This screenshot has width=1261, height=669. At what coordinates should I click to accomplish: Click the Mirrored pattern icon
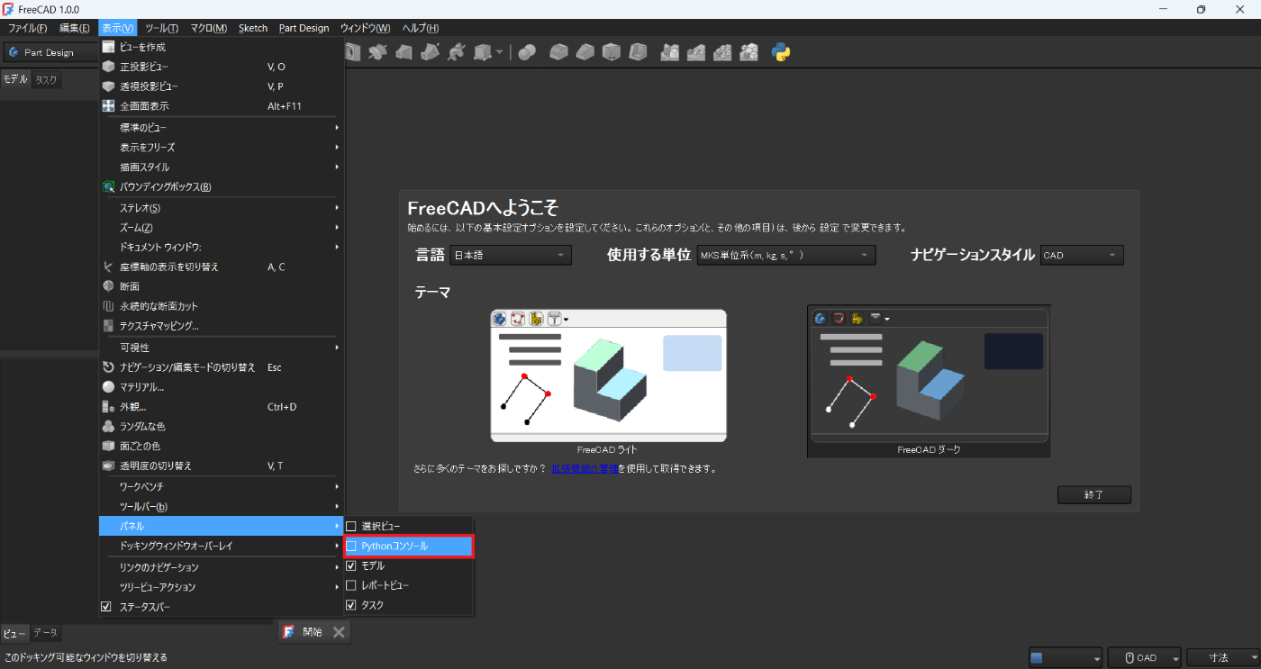coord(669,52)
